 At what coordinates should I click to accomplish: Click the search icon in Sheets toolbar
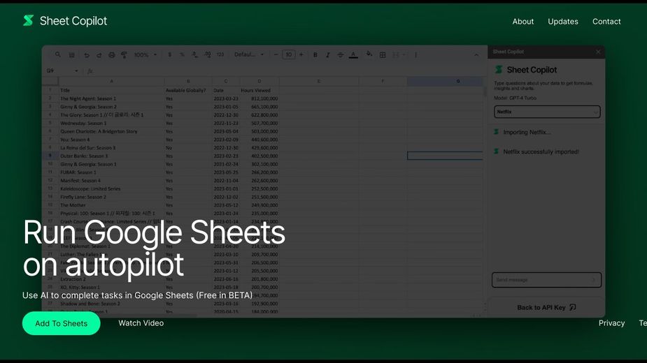click(58, 54)
